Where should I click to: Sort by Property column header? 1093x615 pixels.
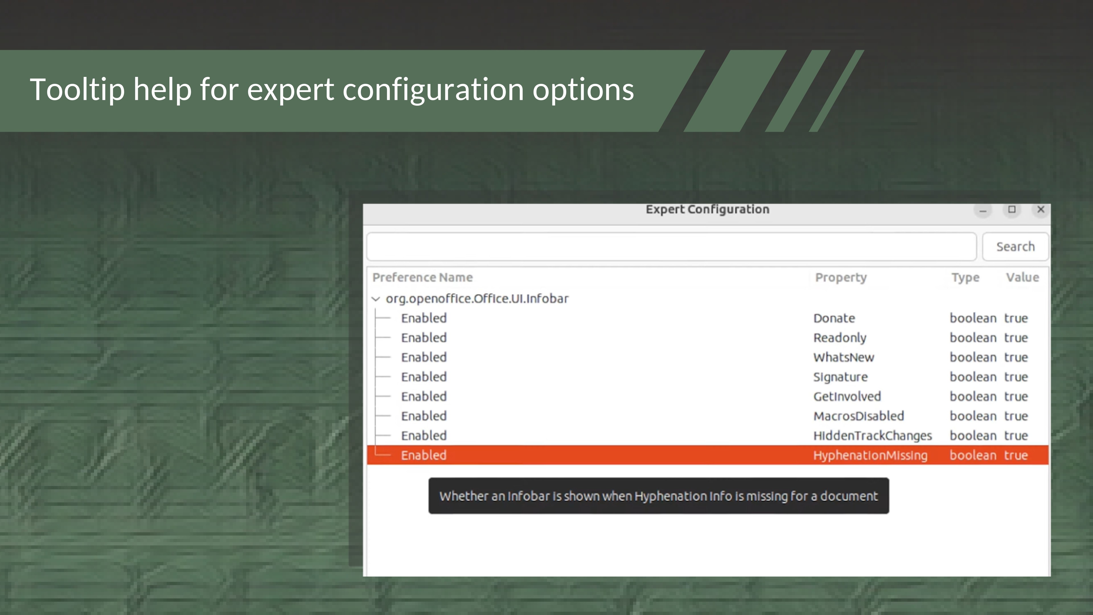click(841, 278)
